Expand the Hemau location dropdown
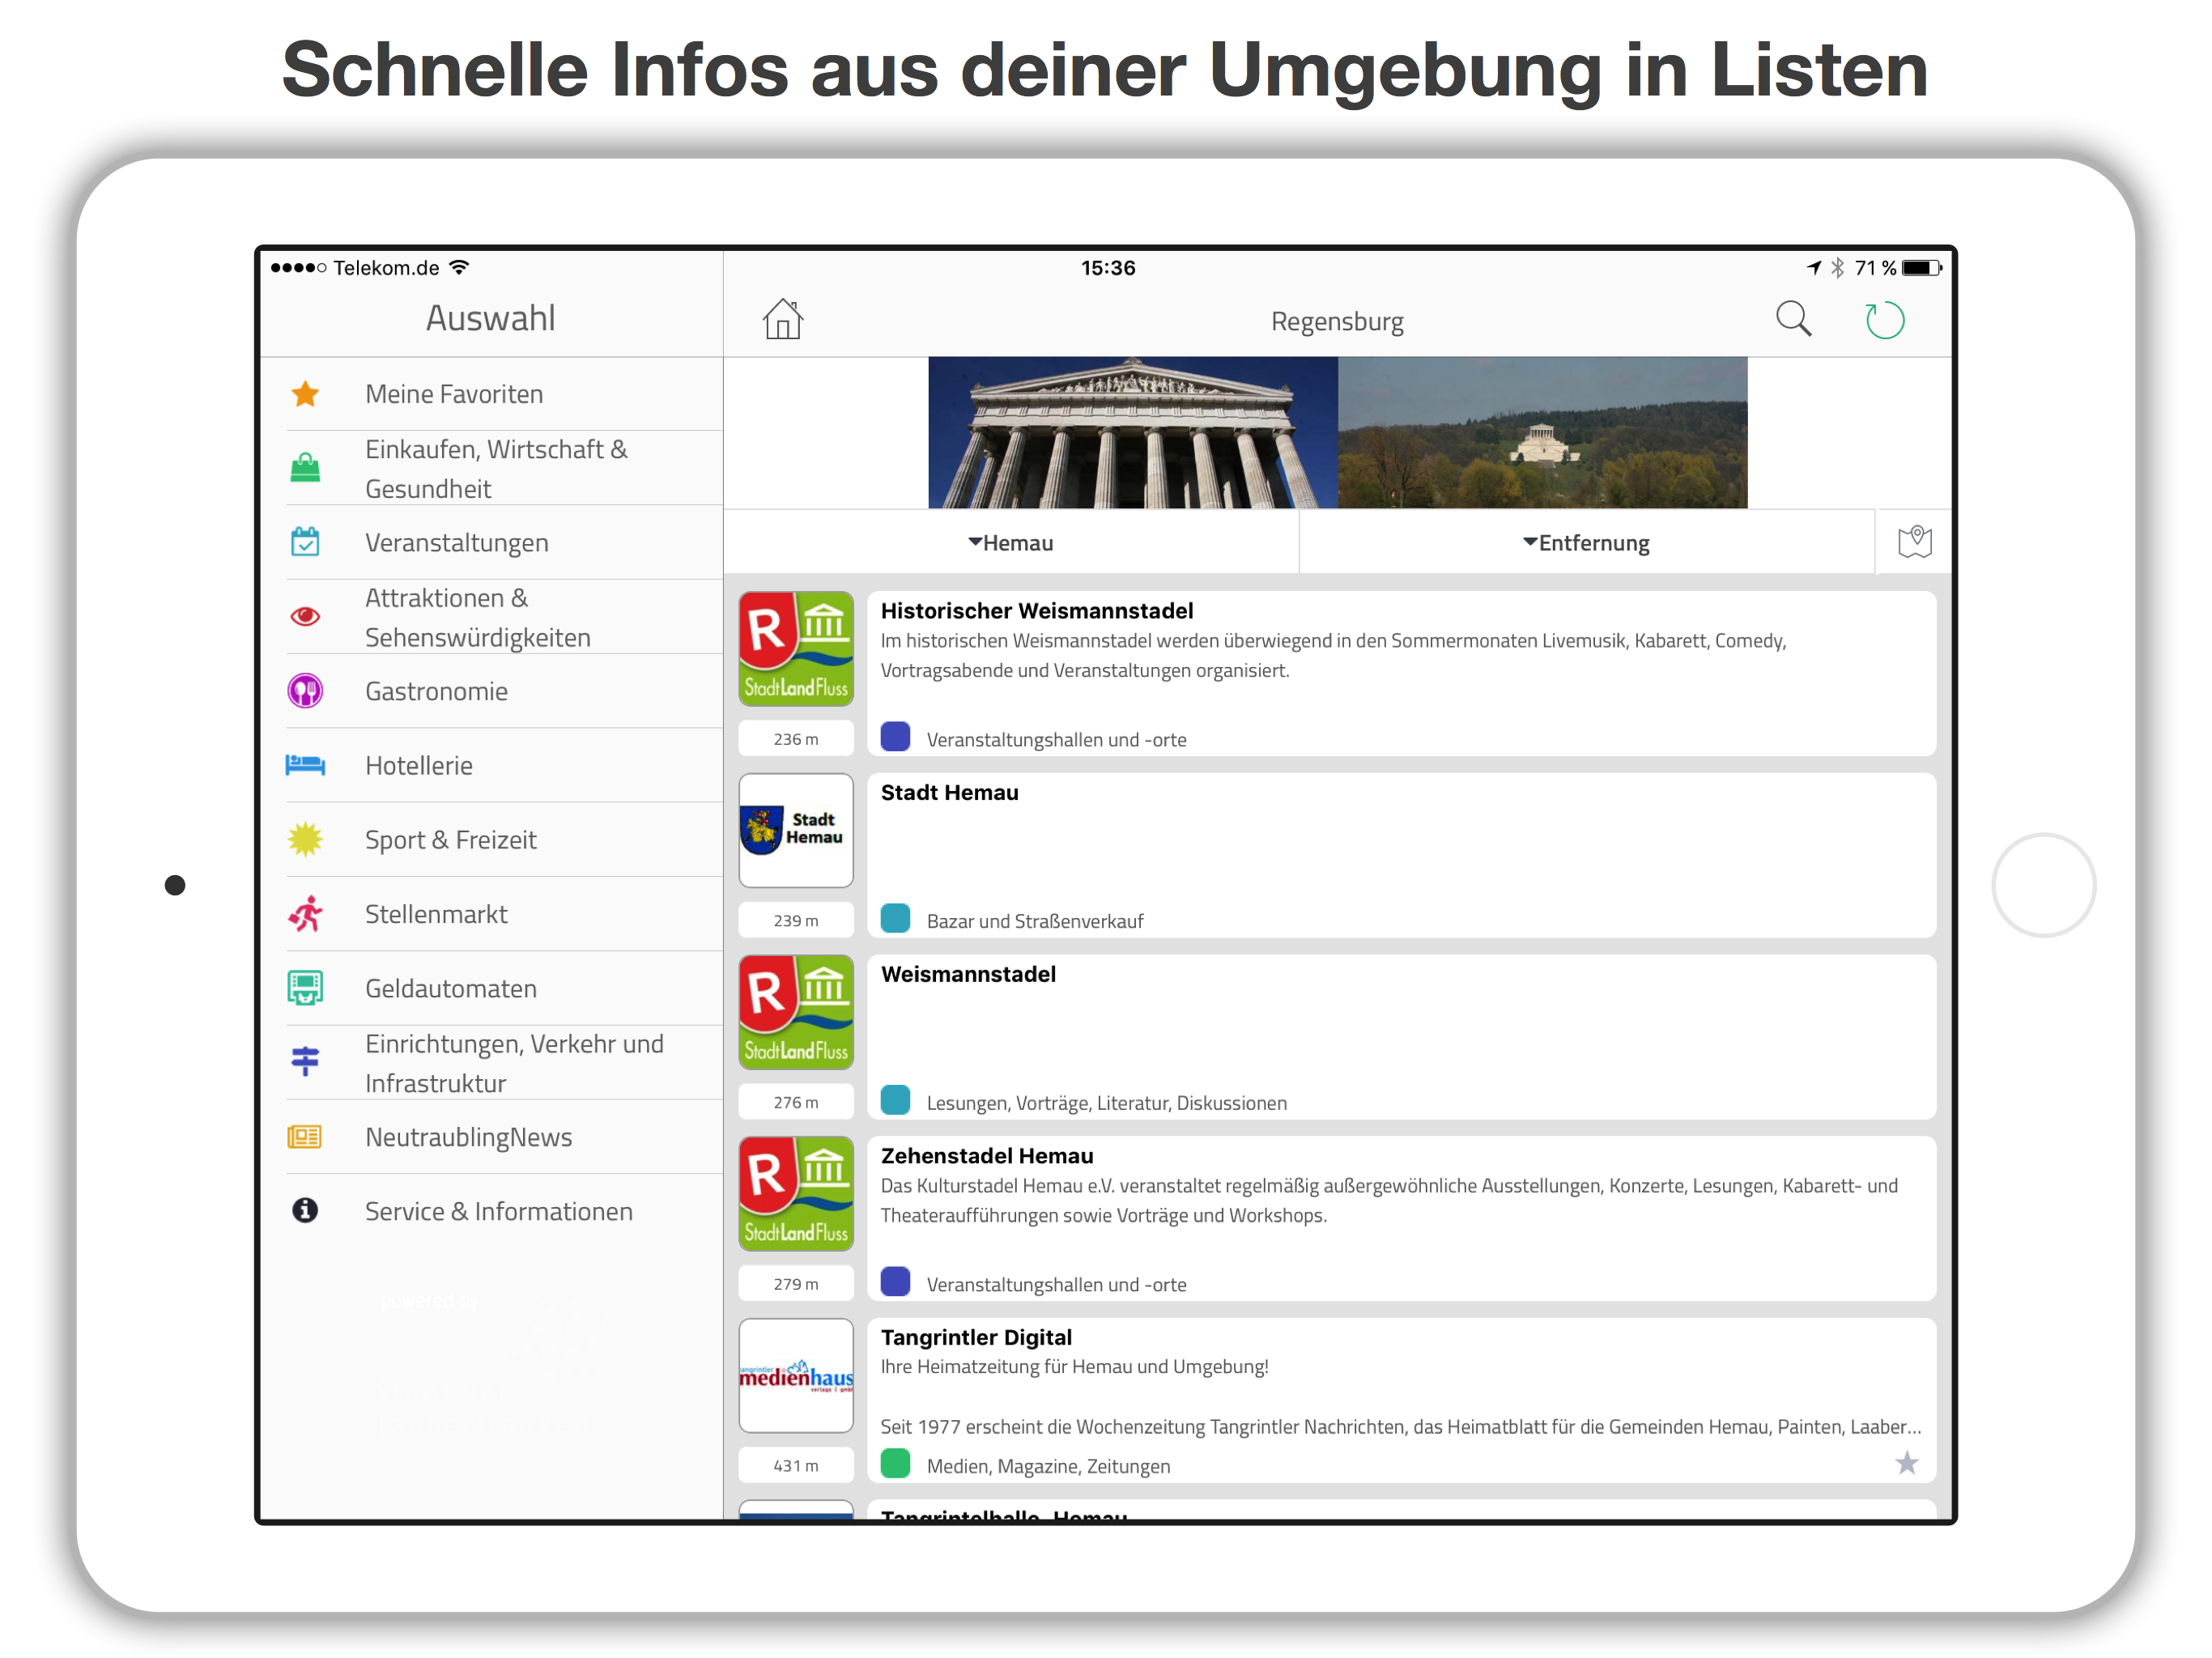Viewport: 2212px width, 1658px height. (x=1010, y=543)
